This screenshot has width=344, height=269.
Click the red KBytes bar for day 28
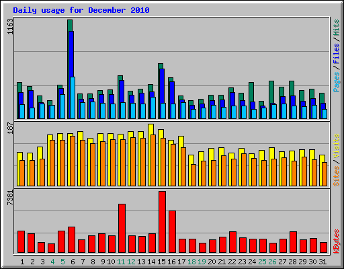point(293,242)
